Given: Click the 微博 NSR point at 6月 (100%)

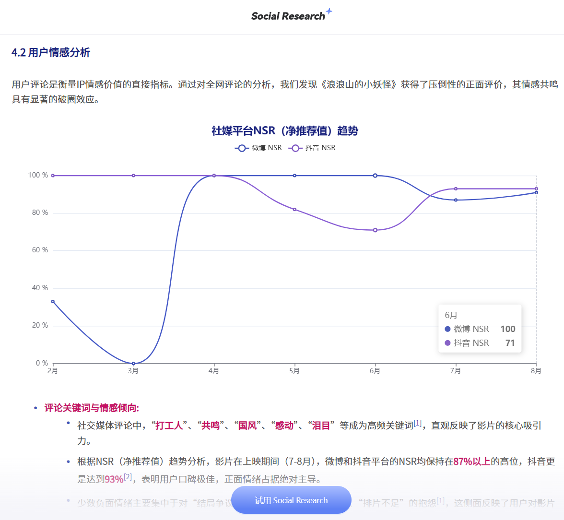Looking at the screenshot, I should pos(375,176).
